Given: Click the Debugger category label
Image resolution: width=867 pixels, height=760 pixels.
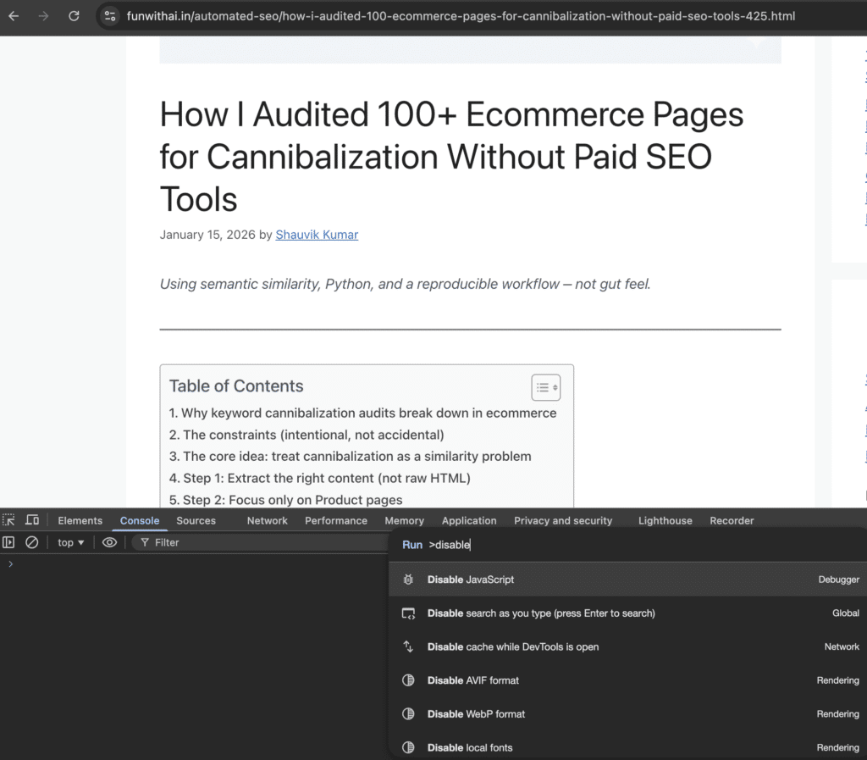Looking at the screenshot, I should pos(838,580).
